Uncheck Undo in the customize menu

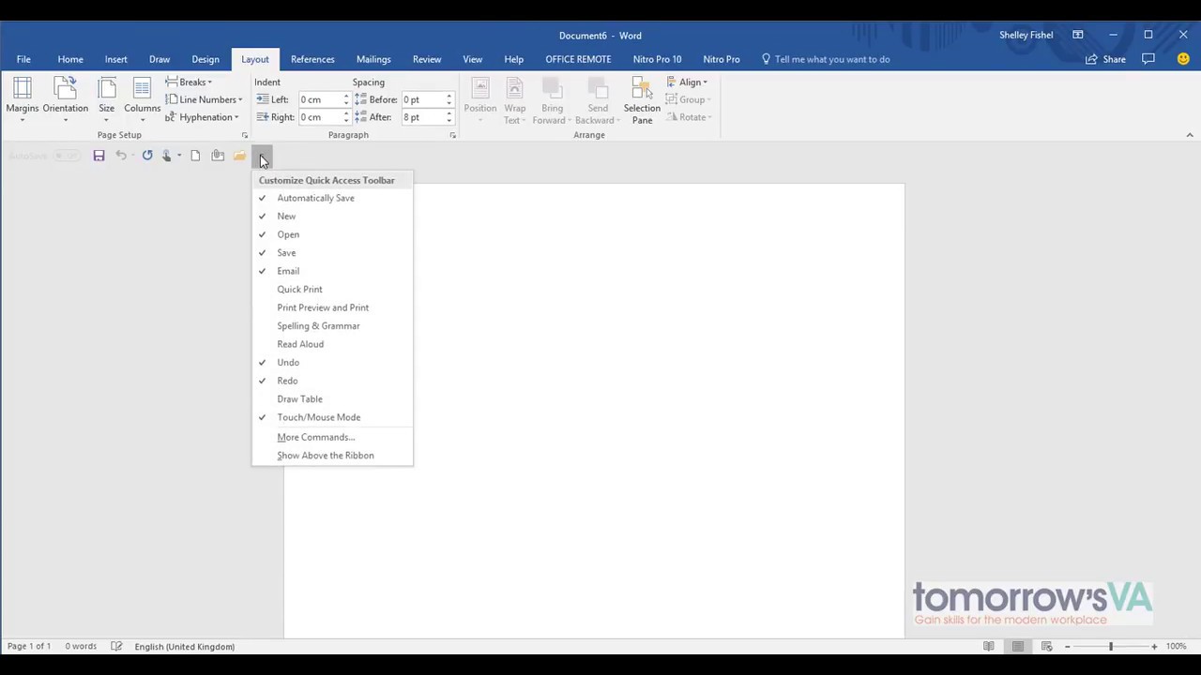coord(332,363)
